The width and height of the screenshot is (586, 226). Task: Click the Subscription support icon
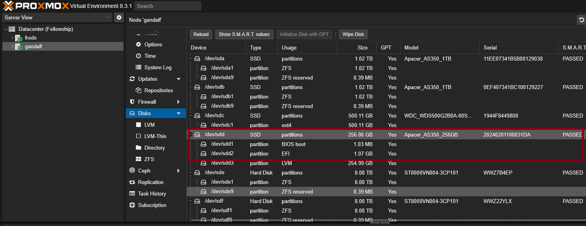(132, 205)
